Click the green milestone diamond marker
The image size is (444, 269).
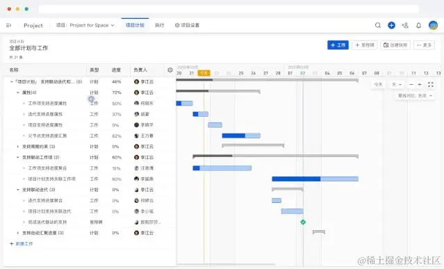(x=303, y=222)
